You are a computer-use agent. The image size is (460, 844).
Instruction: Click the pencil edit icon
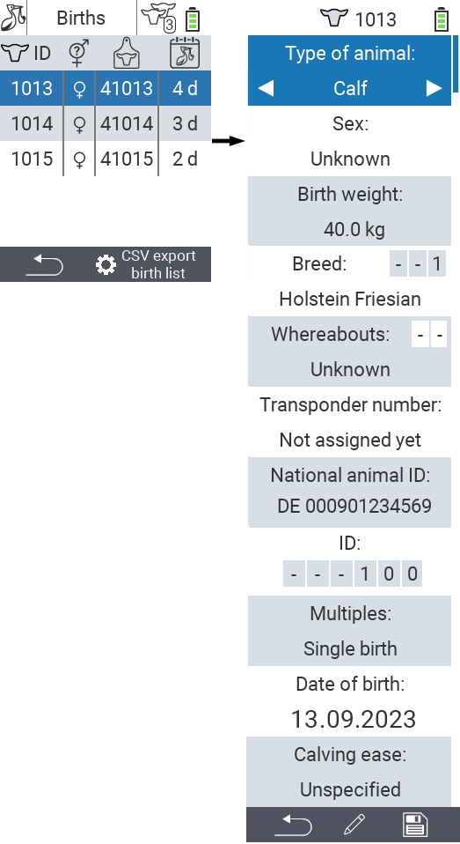pos(354,825)
